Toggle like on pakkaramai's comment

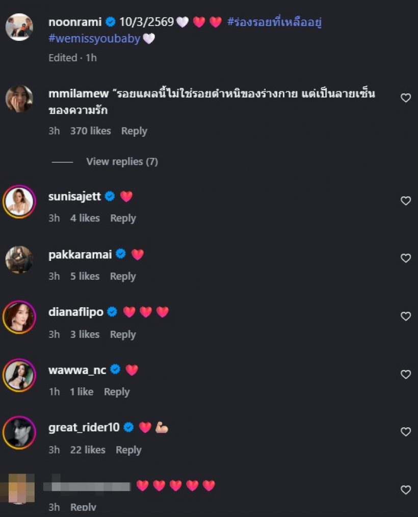(406, 258)
